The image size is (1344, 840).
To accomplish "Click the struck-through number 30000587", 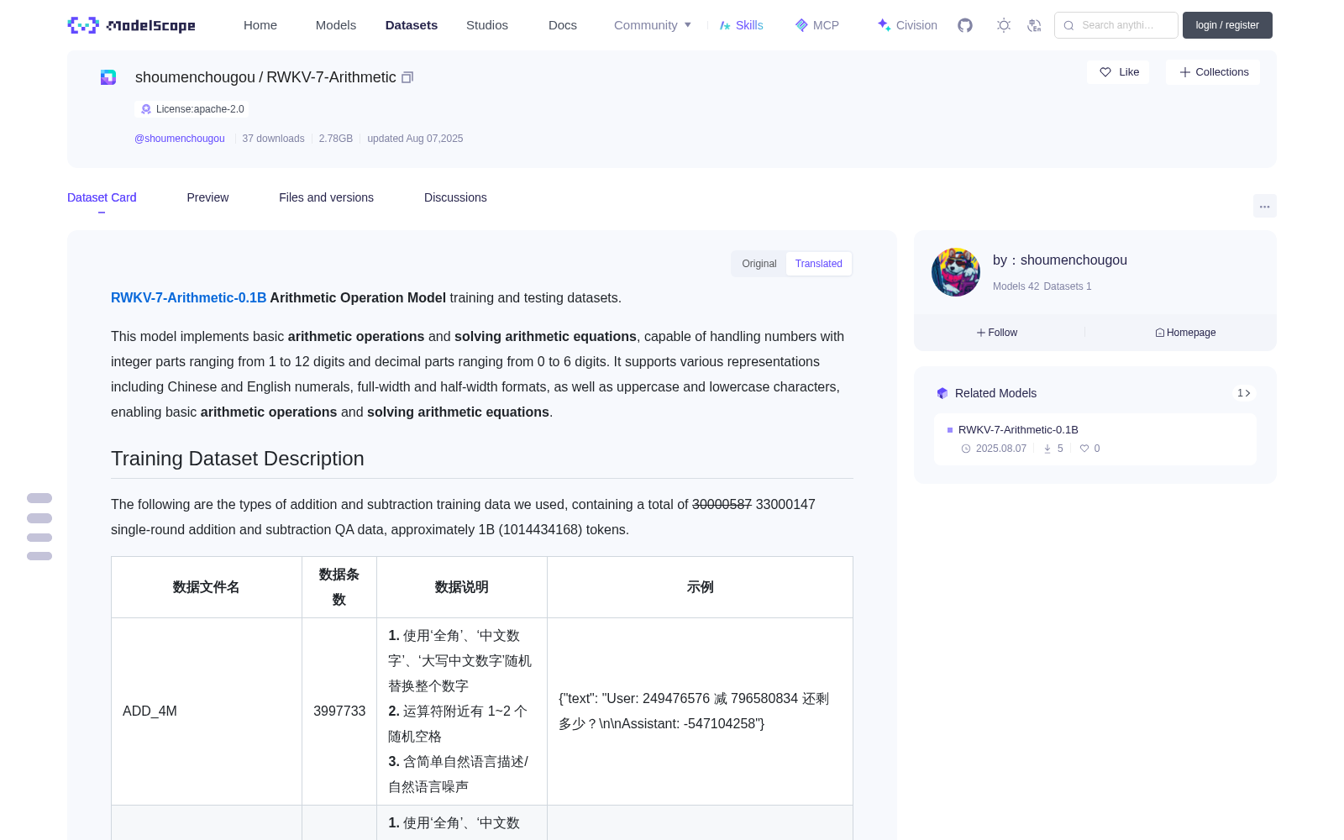I will tap(722, 505).
